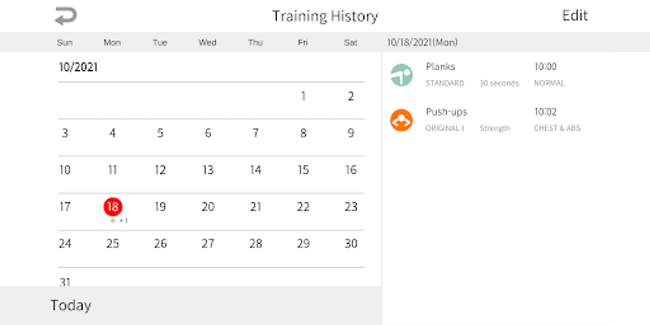The image size is (650, 325).
Task: Choose date 9 in the calendar
Action: click(351, 133)
